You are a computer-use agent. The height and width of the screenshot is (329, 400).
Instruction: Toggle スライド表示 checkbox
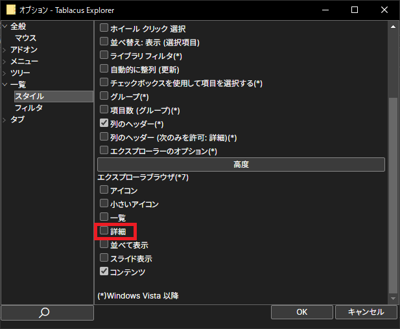pos(104,258)
